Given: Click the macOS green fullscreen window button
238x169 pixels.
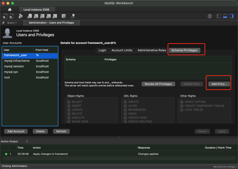Looking at the screenshot, I should (x=13, y=3).
